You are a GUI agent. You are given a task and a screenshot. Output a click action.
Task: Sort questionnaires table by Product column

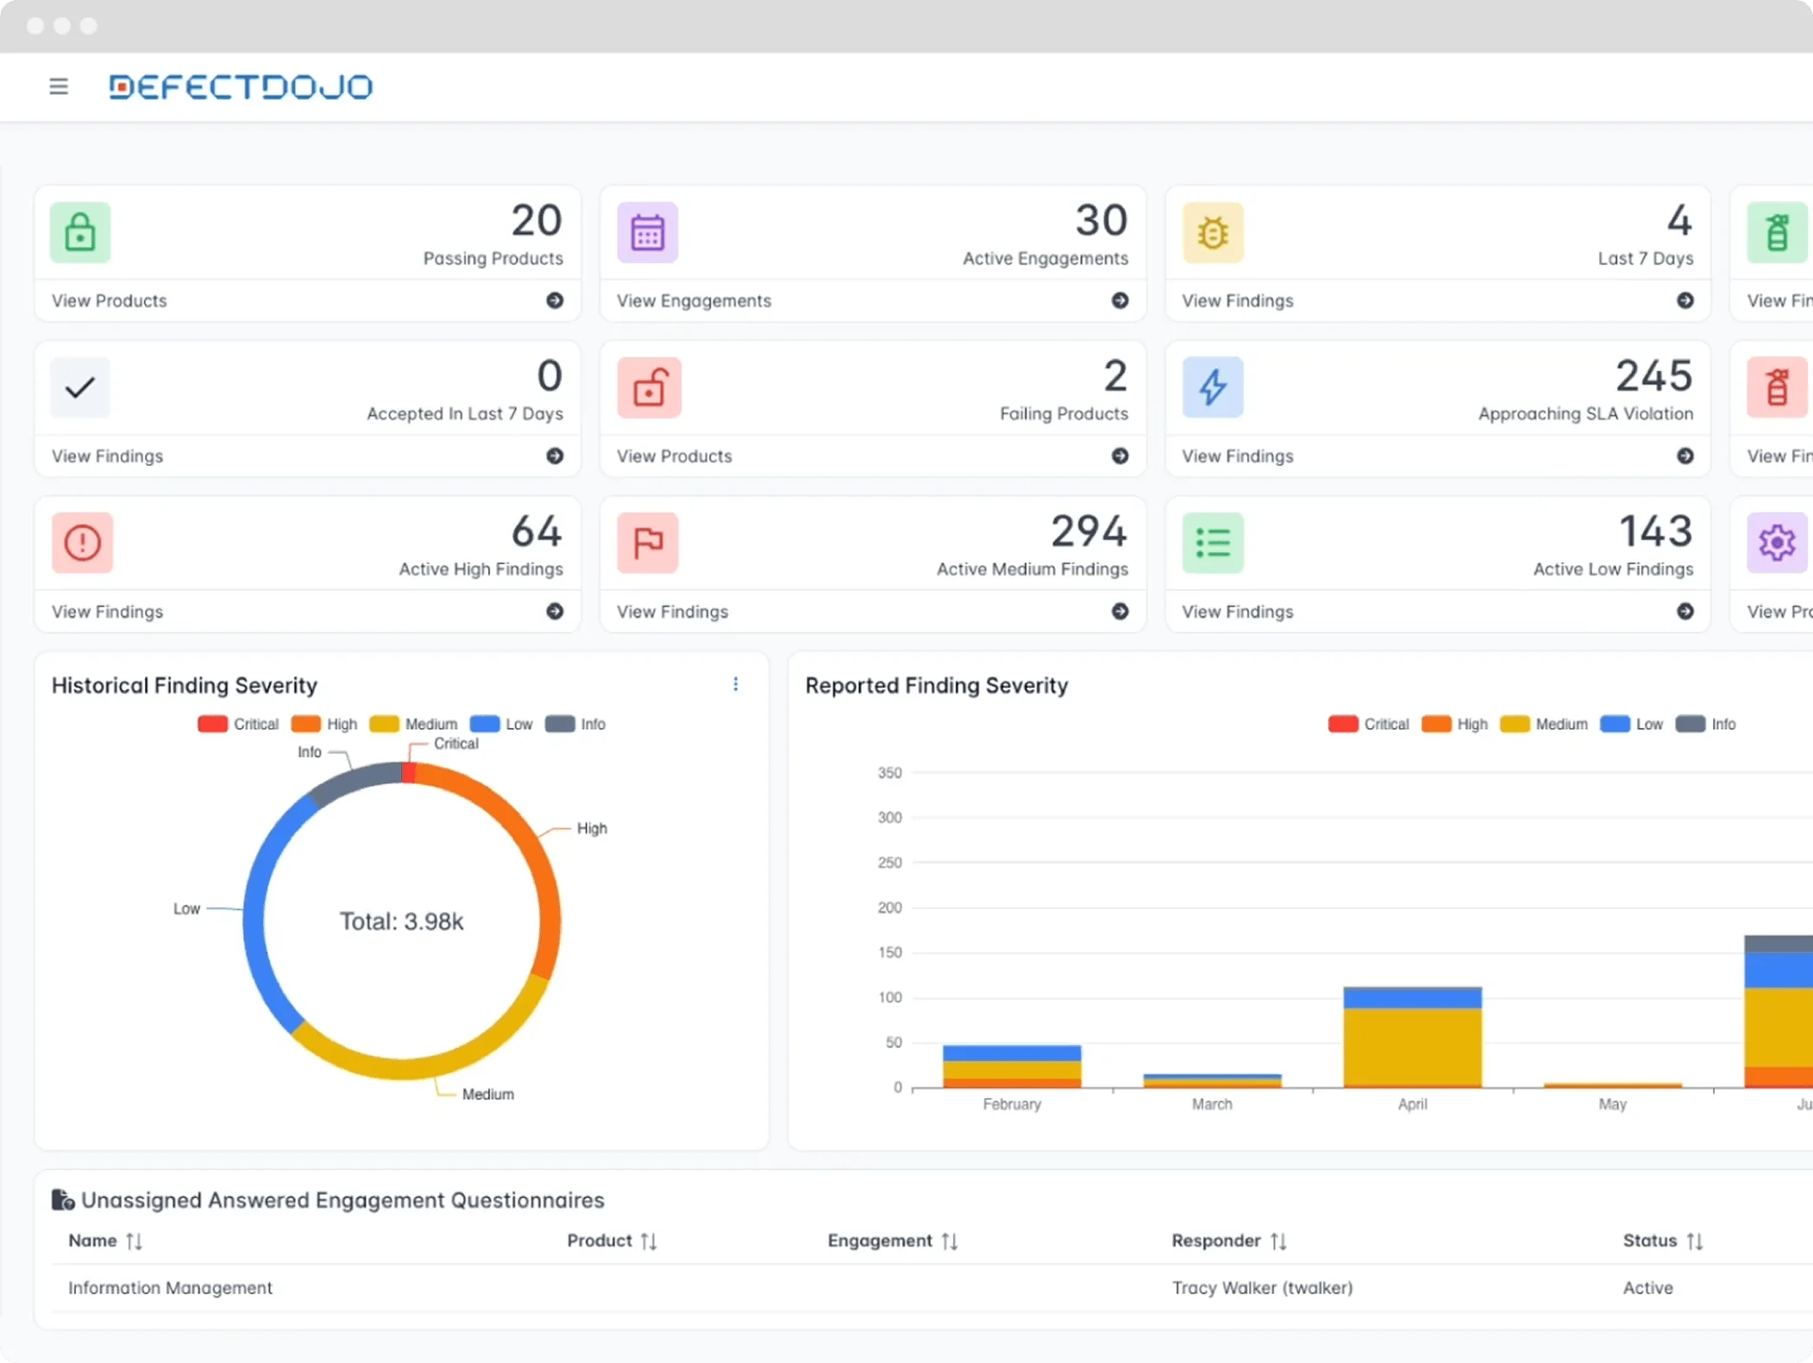649,1241
